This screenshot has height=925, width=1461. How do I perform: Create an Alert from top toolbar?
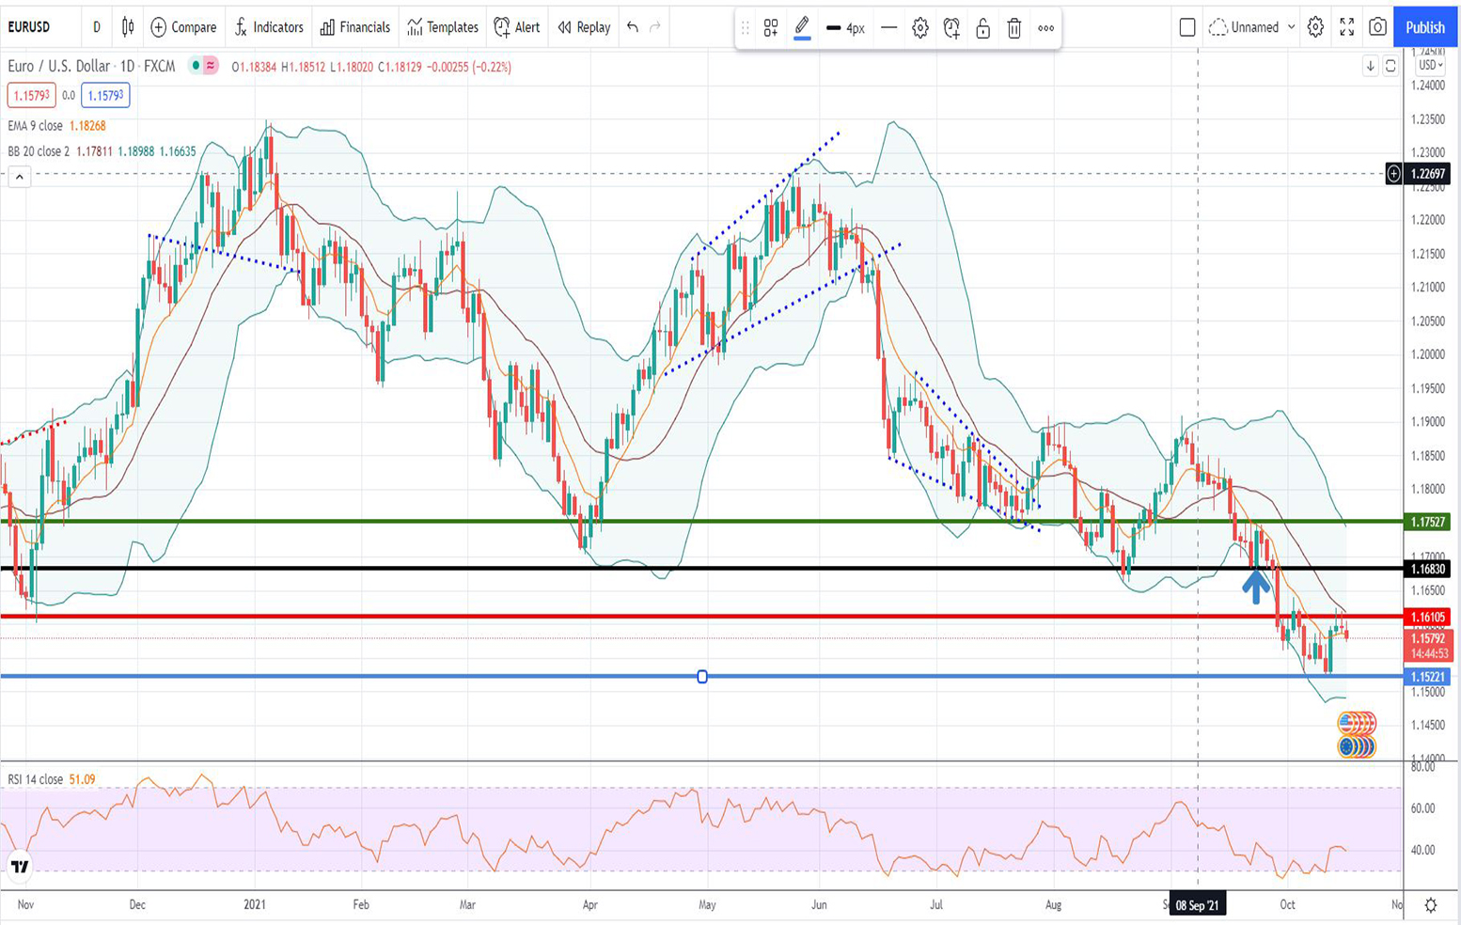(517, 27)
